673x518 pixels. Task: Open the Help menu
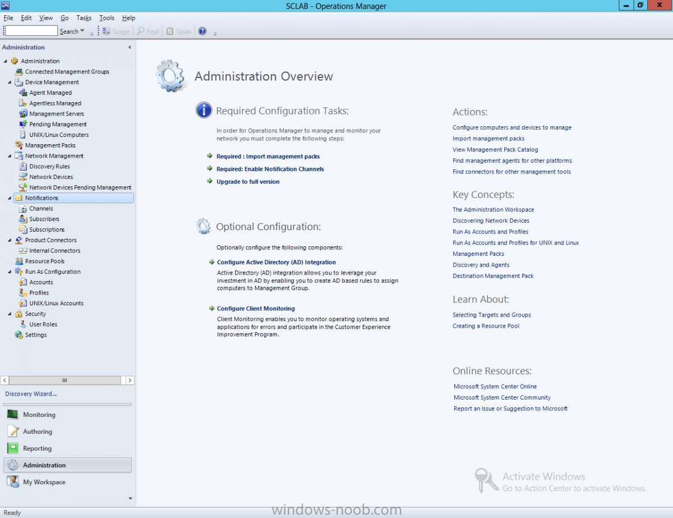128,18
